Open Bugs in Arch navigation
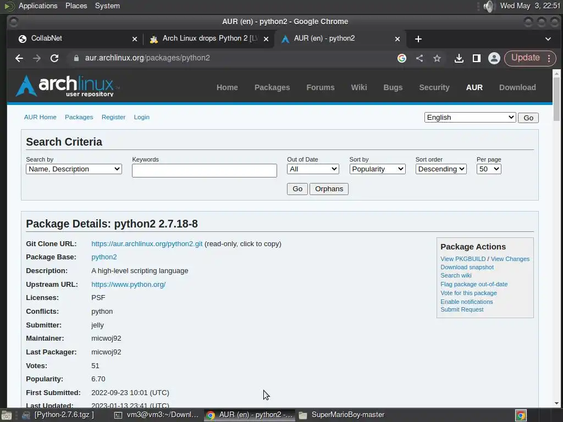This screenshot has height=422, width=563. [x=393, y=87]
